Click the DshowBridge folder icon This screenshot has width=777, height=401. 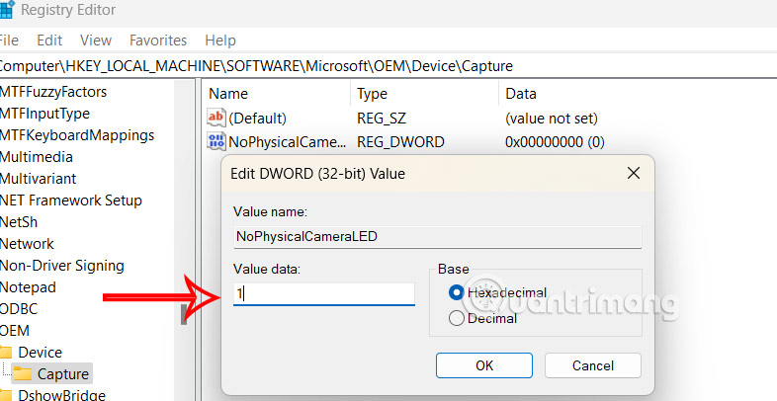6,395
